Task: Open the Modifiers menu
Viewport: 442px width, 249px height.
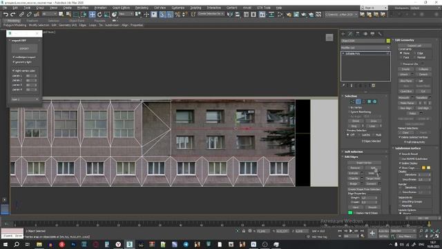Action: pyautogui.click(x=83, y=8)
